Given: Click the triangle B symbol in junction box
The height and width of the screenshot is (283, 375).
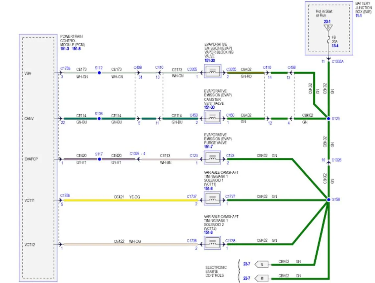Looking at the screenshot, I should [328, 28].
